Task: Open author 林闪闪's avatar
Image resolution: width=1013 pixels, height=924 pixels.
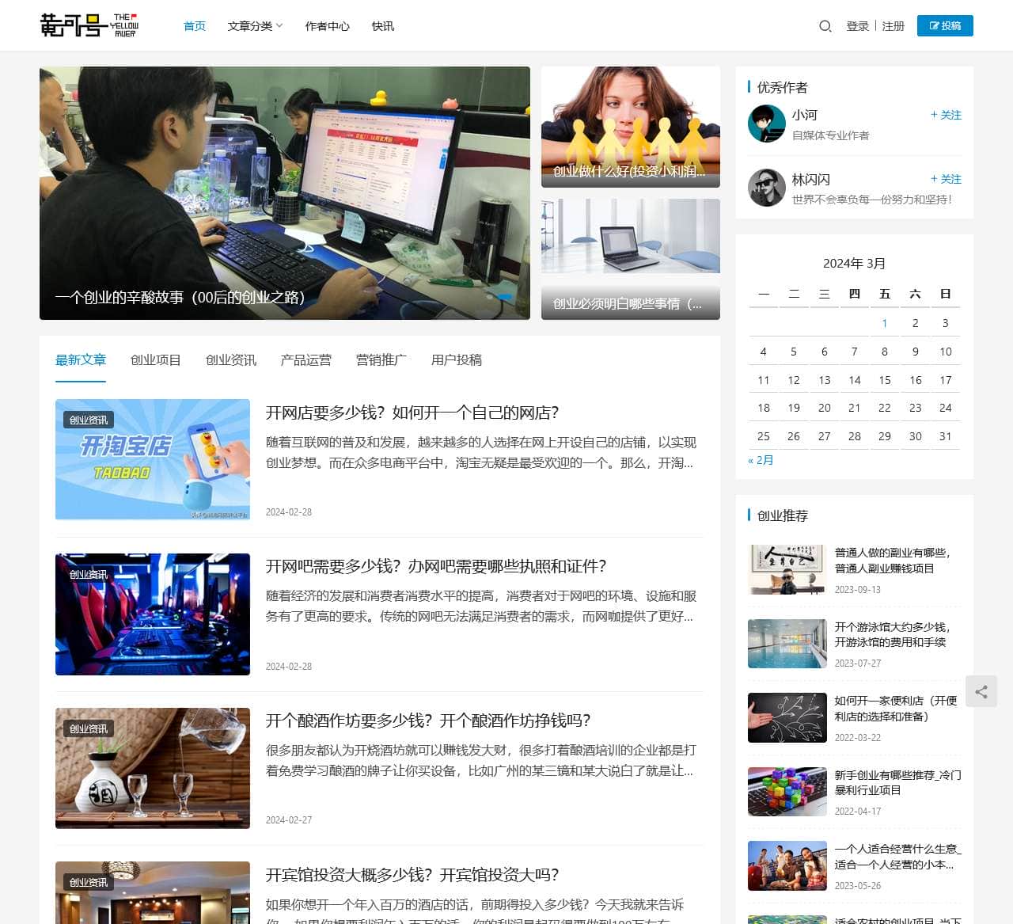Action: pos(766,188)
